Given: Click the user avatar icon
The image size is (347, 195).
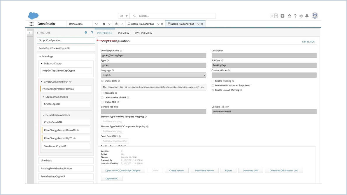Looking at the screenshot, I should pyautogui.click(x=315, y=16).
